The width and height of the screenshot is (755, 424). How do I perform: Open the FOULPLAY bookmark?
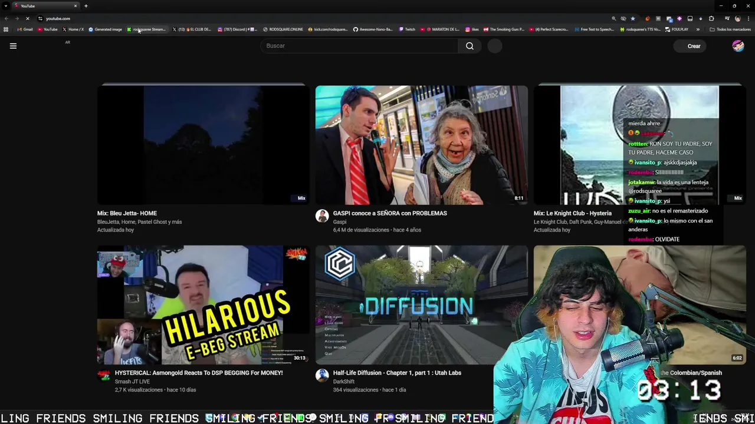(677, 29)
